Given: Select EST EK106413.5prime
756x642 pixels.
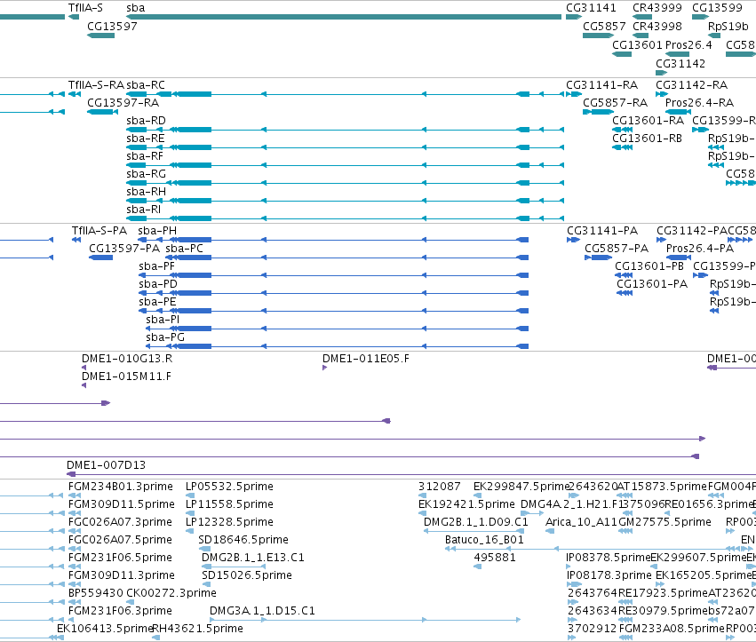Looking at the screenshot, I should [x=105, y=629].
